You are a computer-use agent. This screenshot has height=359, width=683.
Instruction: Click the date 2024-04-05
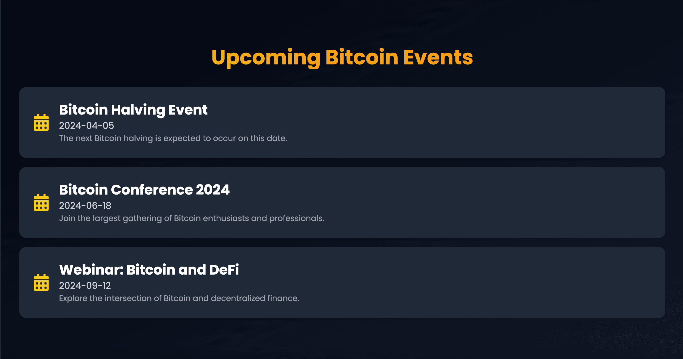pyautogui.click(x=86, y=125)
